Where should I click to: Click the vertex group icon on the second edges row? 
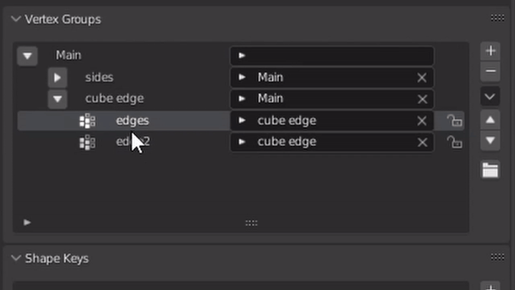point(87,142)
